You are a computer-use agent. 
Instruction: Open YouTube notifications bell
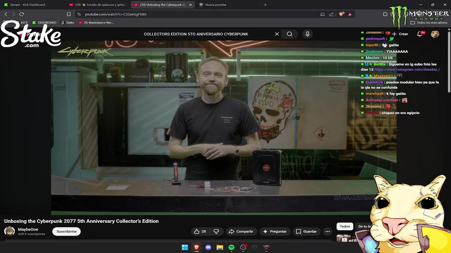[x=420, y=34]
